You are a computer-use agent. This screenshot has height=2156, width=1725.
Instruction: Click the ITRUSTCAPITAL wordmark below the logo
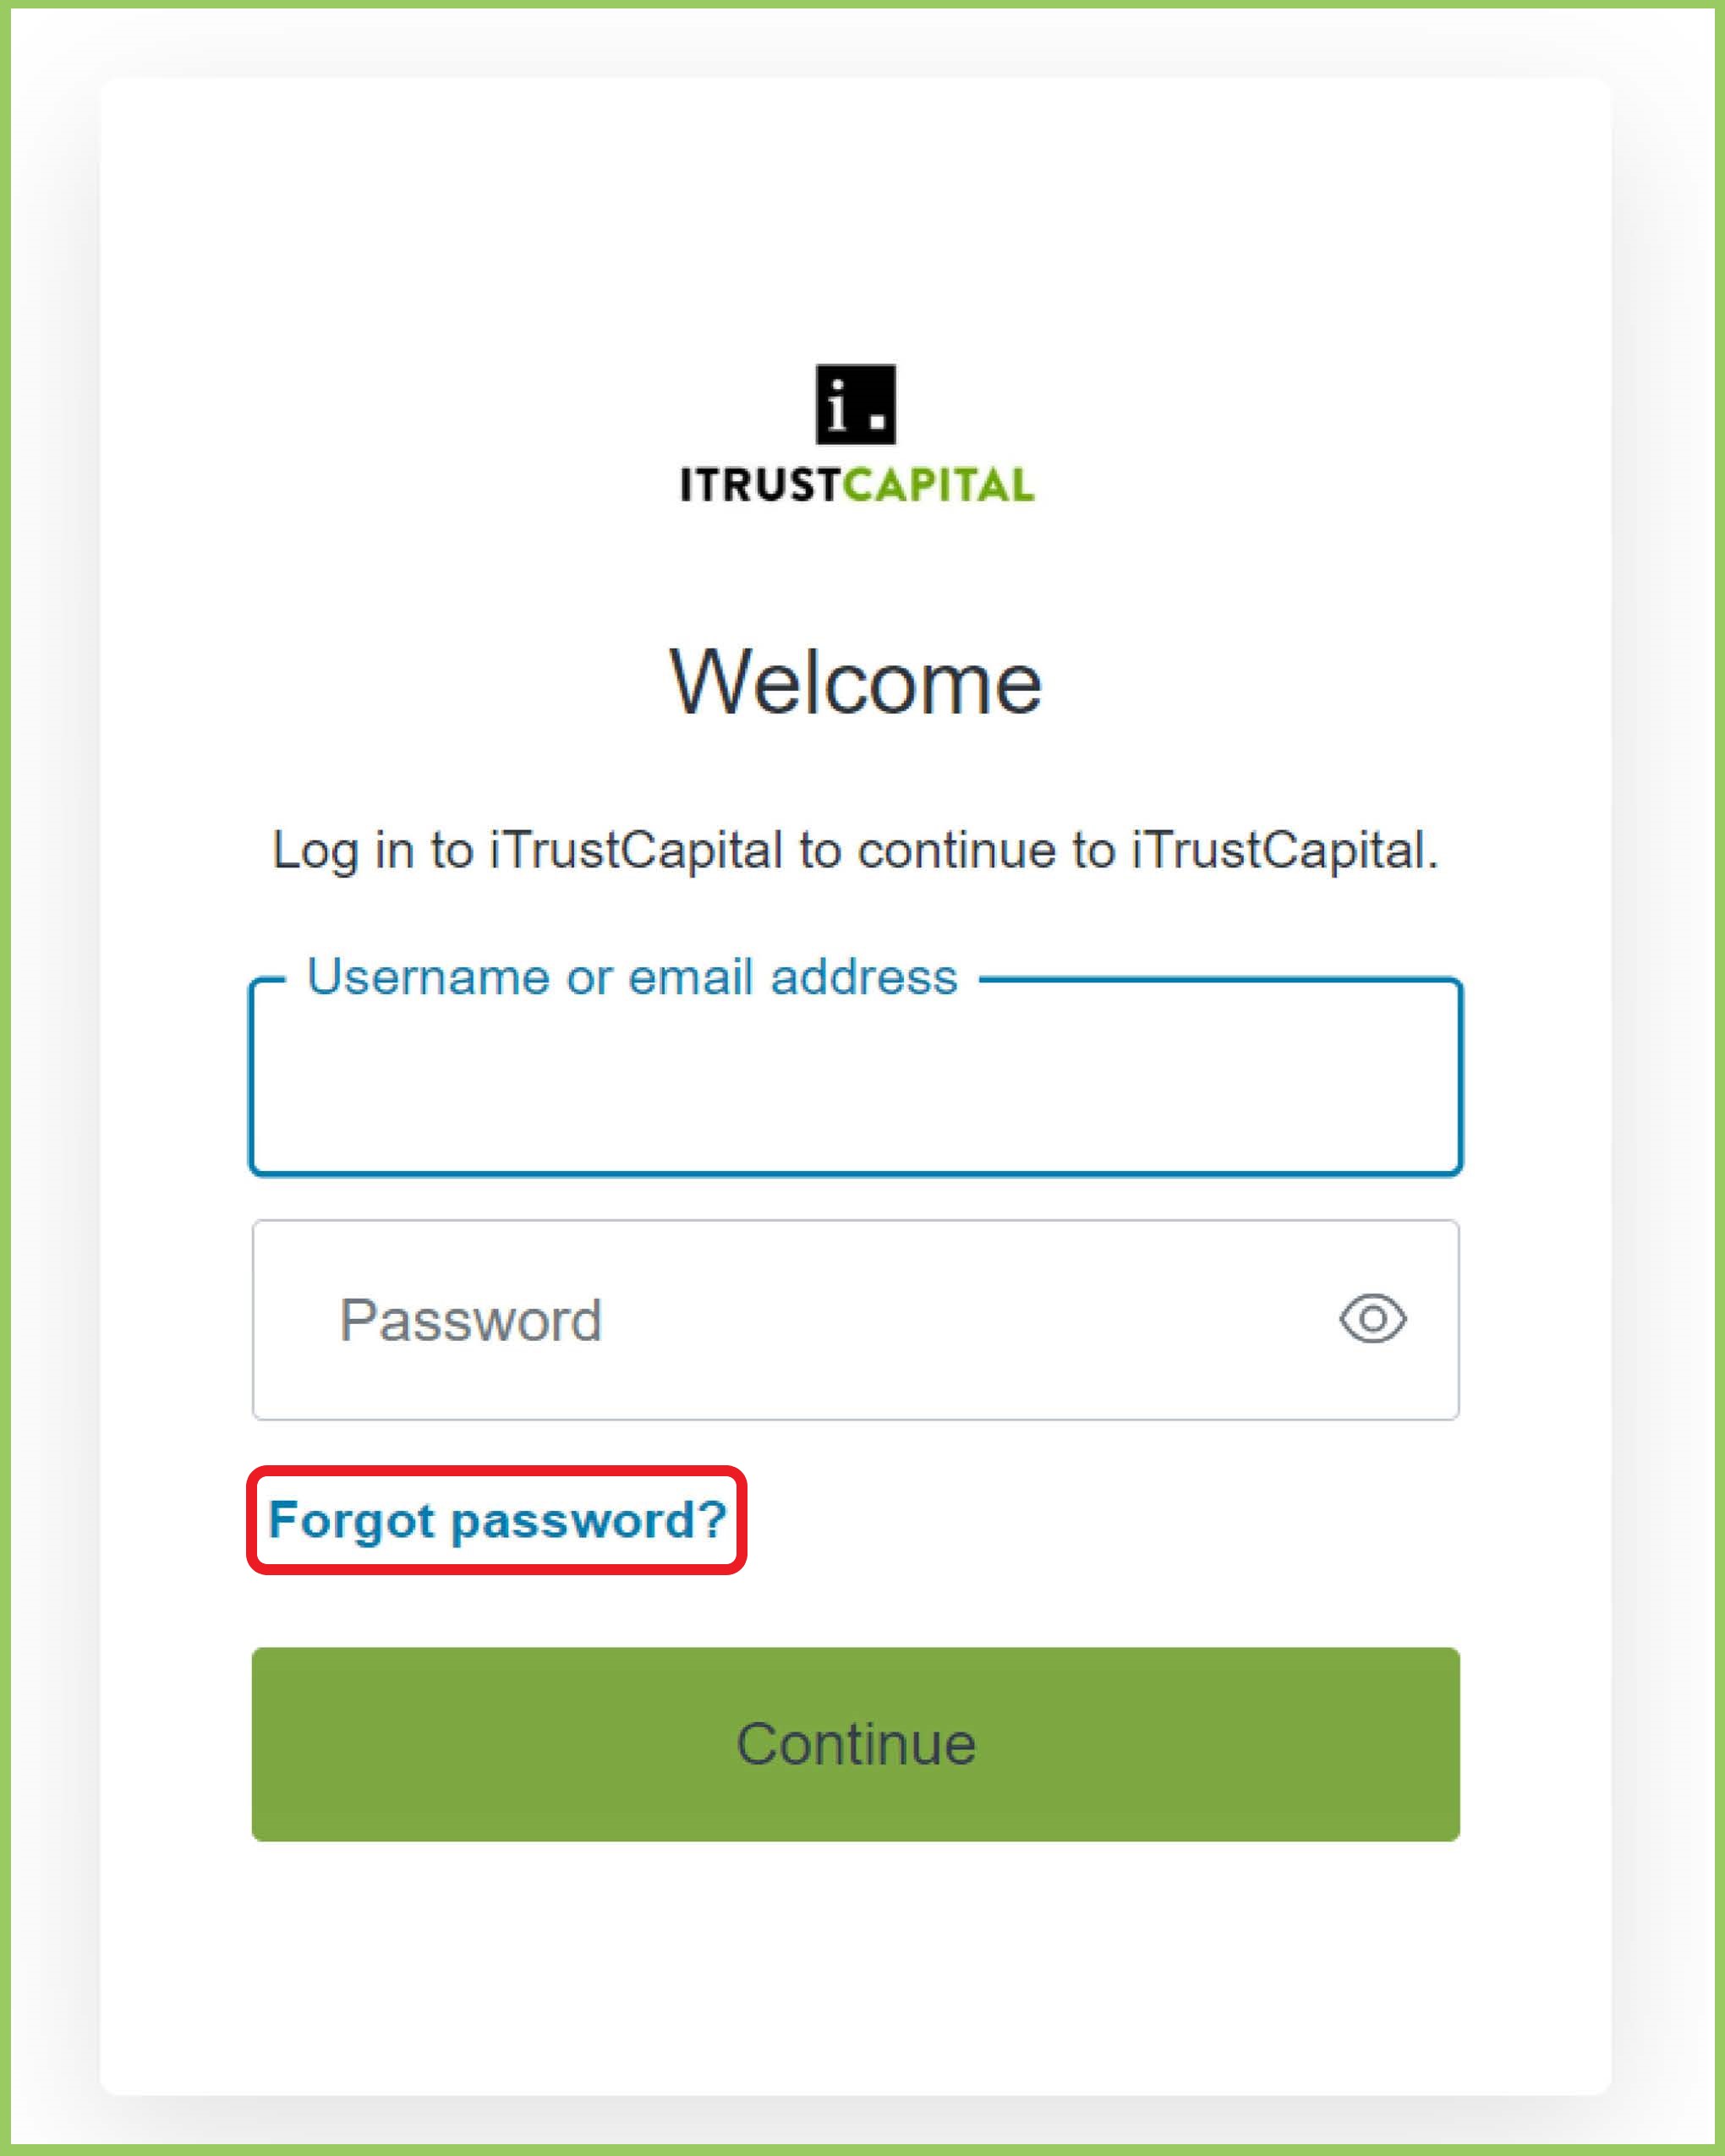[857, 485]
